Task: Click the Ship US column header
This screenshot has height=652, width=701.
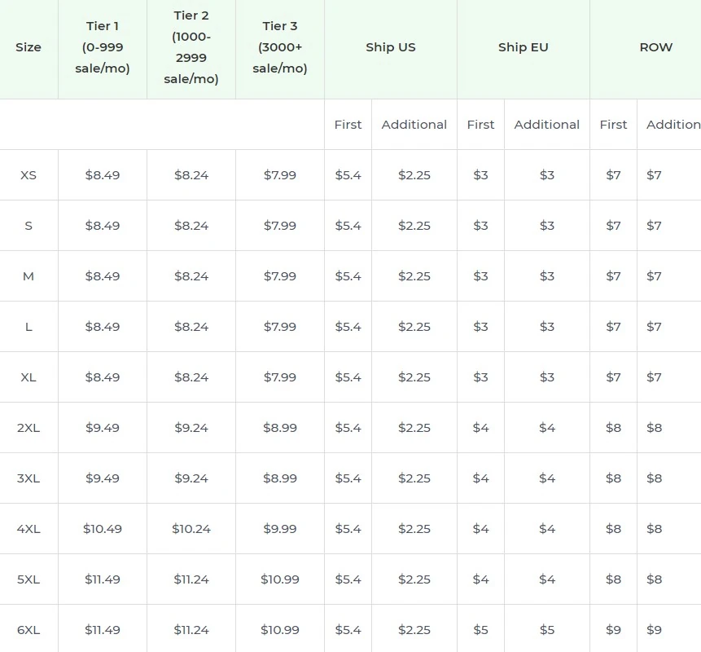Action: click(391, 47)
